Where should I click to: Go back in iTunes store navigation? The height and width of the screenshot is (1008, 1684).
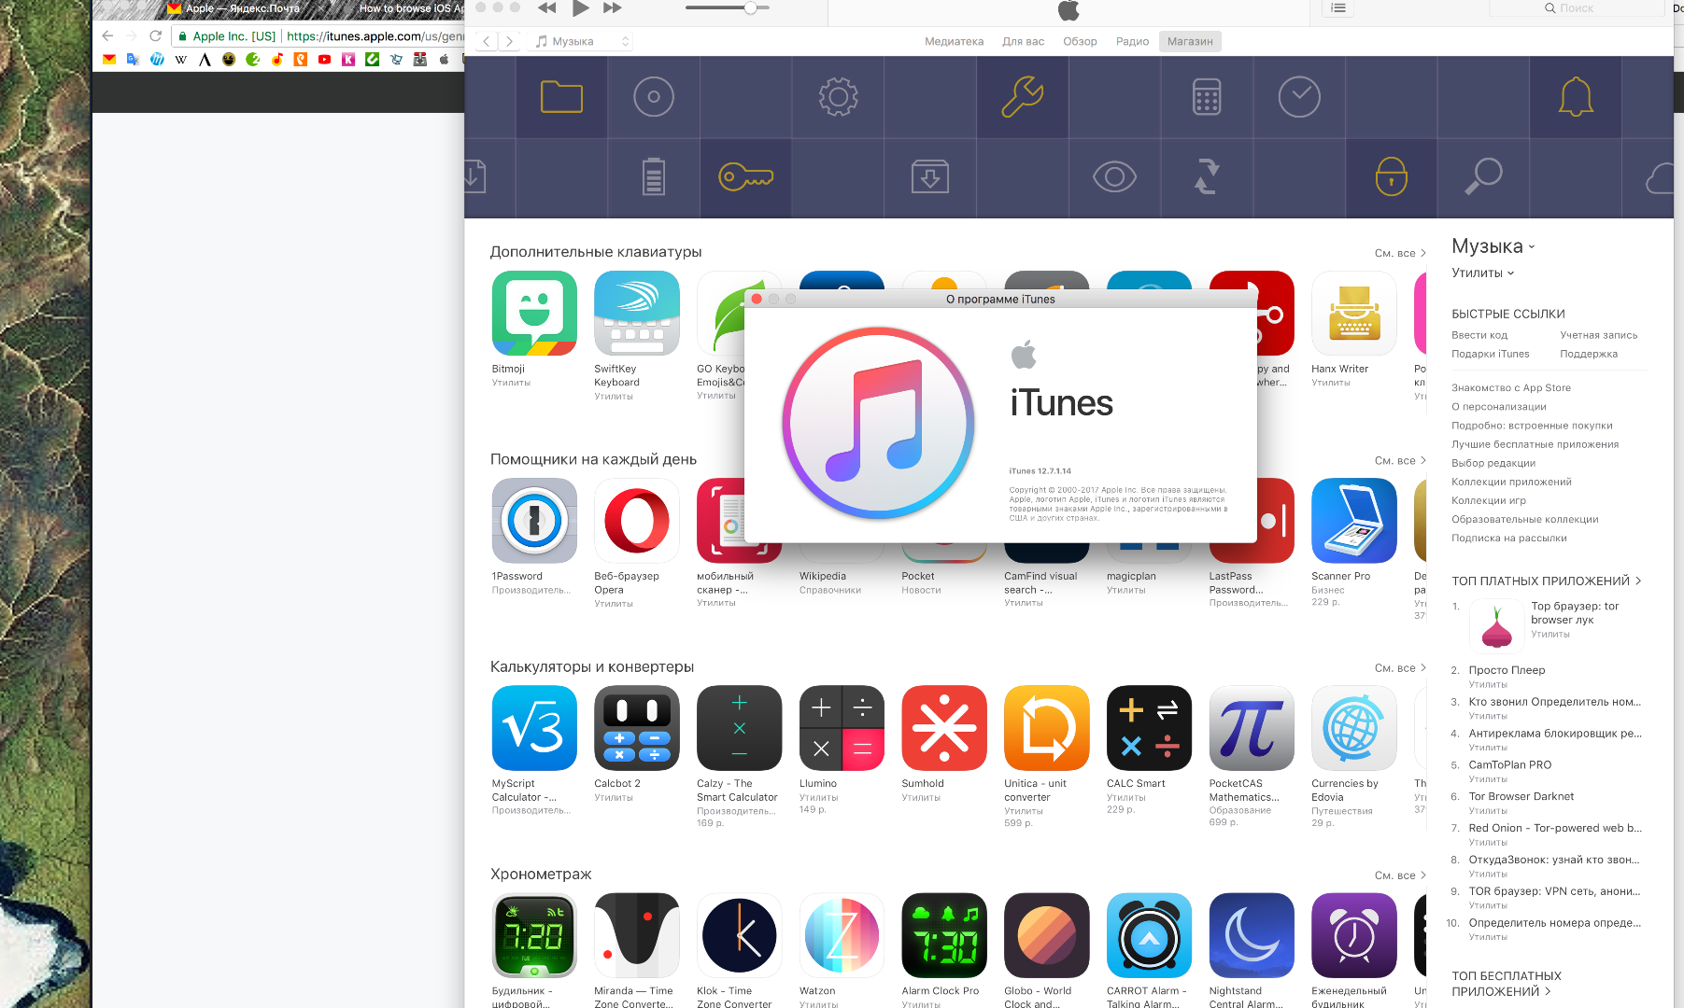(x=486, y=41)
